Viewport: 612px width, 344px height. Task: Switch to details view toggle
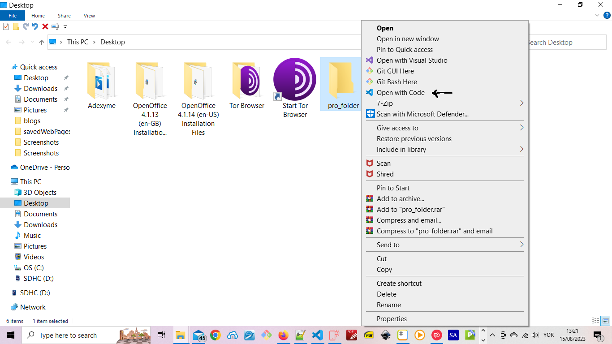click(x=595, y=321)
